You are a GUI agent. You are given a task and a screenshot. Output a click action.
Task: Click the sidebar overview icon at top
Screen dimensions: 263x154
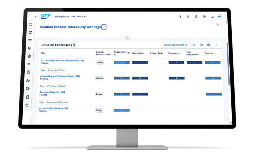pyautogui.click(x=30, y=24)
